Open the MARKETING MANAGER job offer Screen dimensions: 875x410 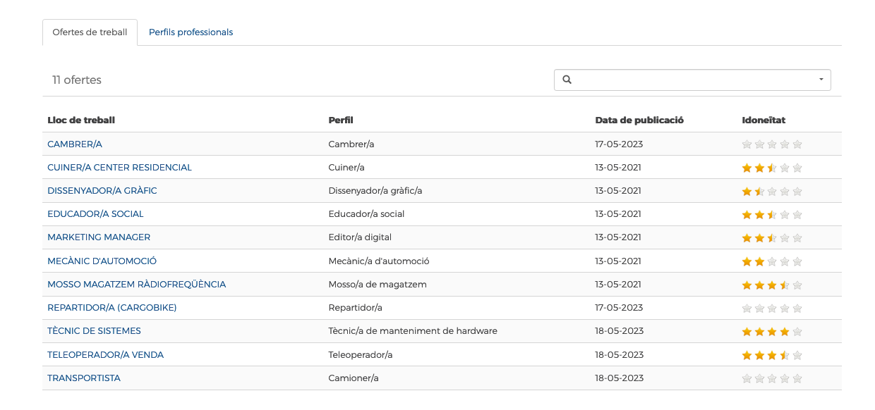tap(99, 237)
